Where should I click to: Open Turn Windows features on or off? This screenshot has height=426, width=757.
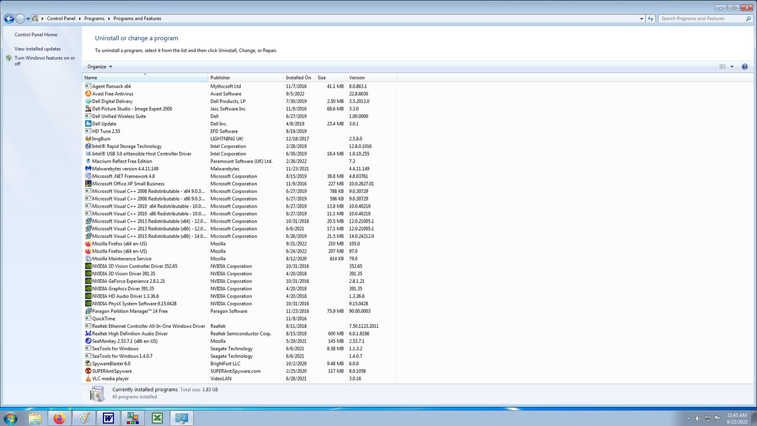[x=45, y=61]
